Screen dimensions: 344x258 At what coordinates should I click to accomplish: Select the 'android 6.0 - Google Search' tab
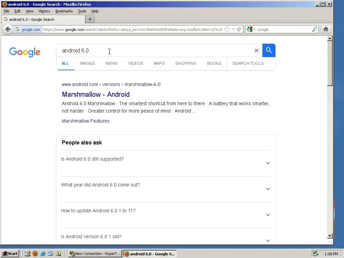[x=43, y=19]
